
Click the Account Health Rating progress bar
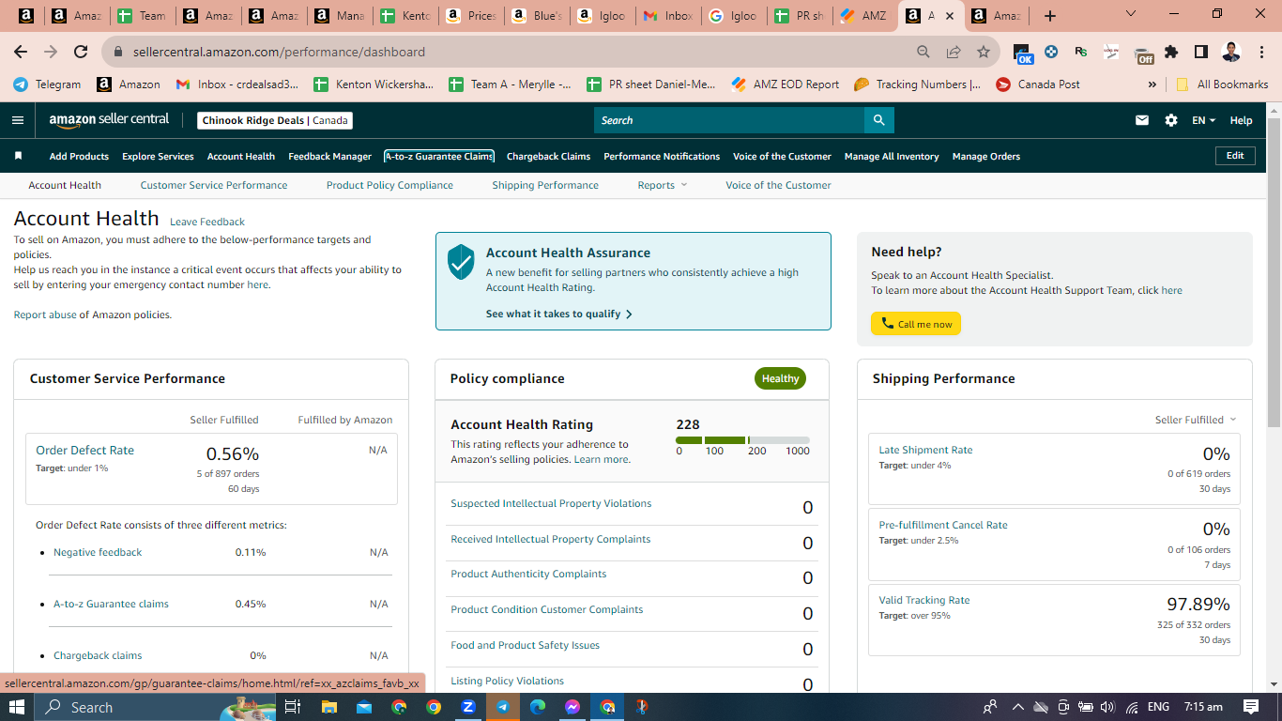(742, 440)
